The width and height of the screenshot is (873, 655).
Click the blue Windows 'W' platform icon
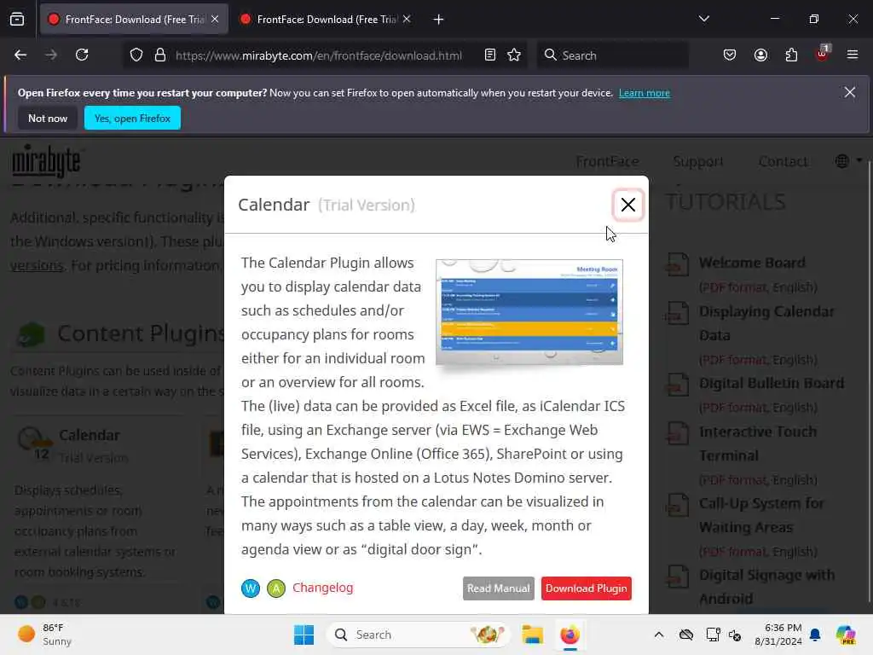pos(251,588)
